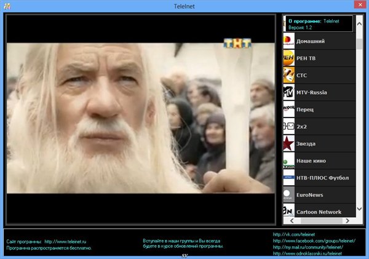The image size is (369, 259).
Task: Click the Перец channel logo
Action: click(289, 110)
